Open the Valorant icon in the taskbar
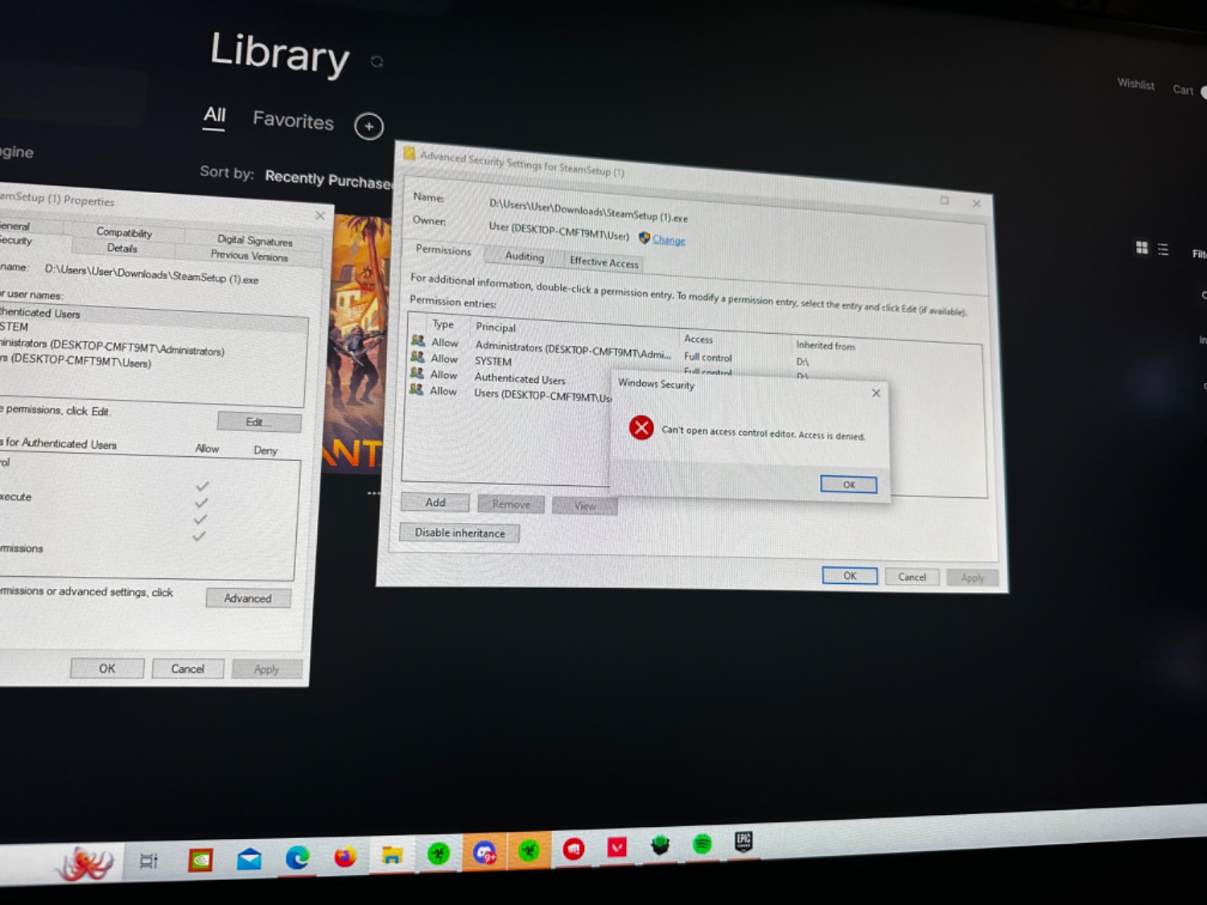 pos(617,847)
